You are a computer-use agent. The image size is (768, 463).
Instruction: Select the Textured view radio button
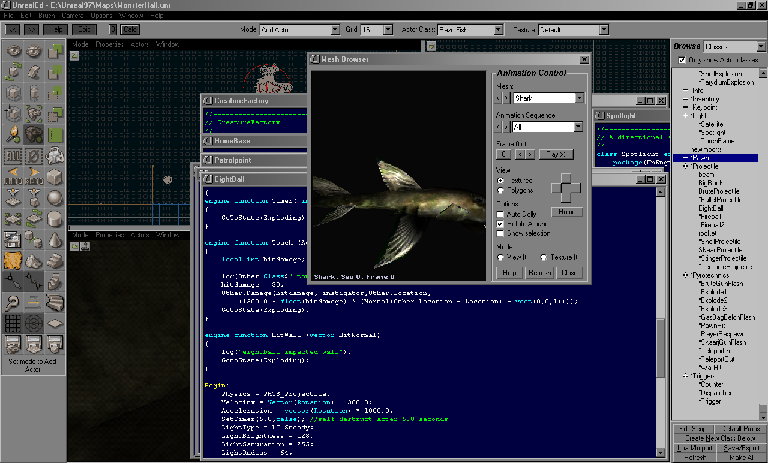click(x=500, y=181)
